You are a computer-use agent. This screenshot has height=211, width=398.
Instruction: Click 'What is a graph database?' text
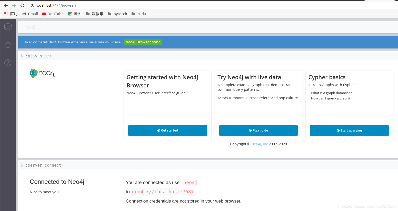[331, 93]
